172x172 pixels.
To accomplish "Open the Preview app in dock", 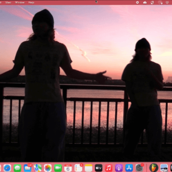I will (164, 168).
